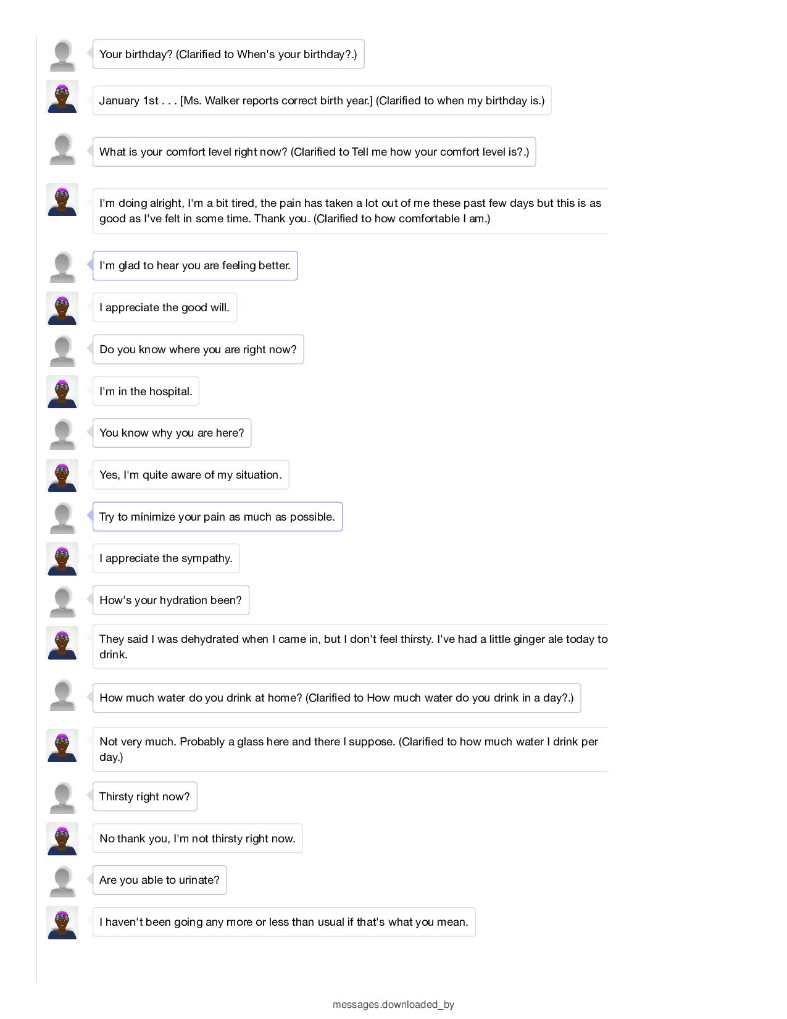The height and width of the screenshot is (1019, 787).
Task: Click the "I appreciate the good will." reply
Action: click(165, 308)
